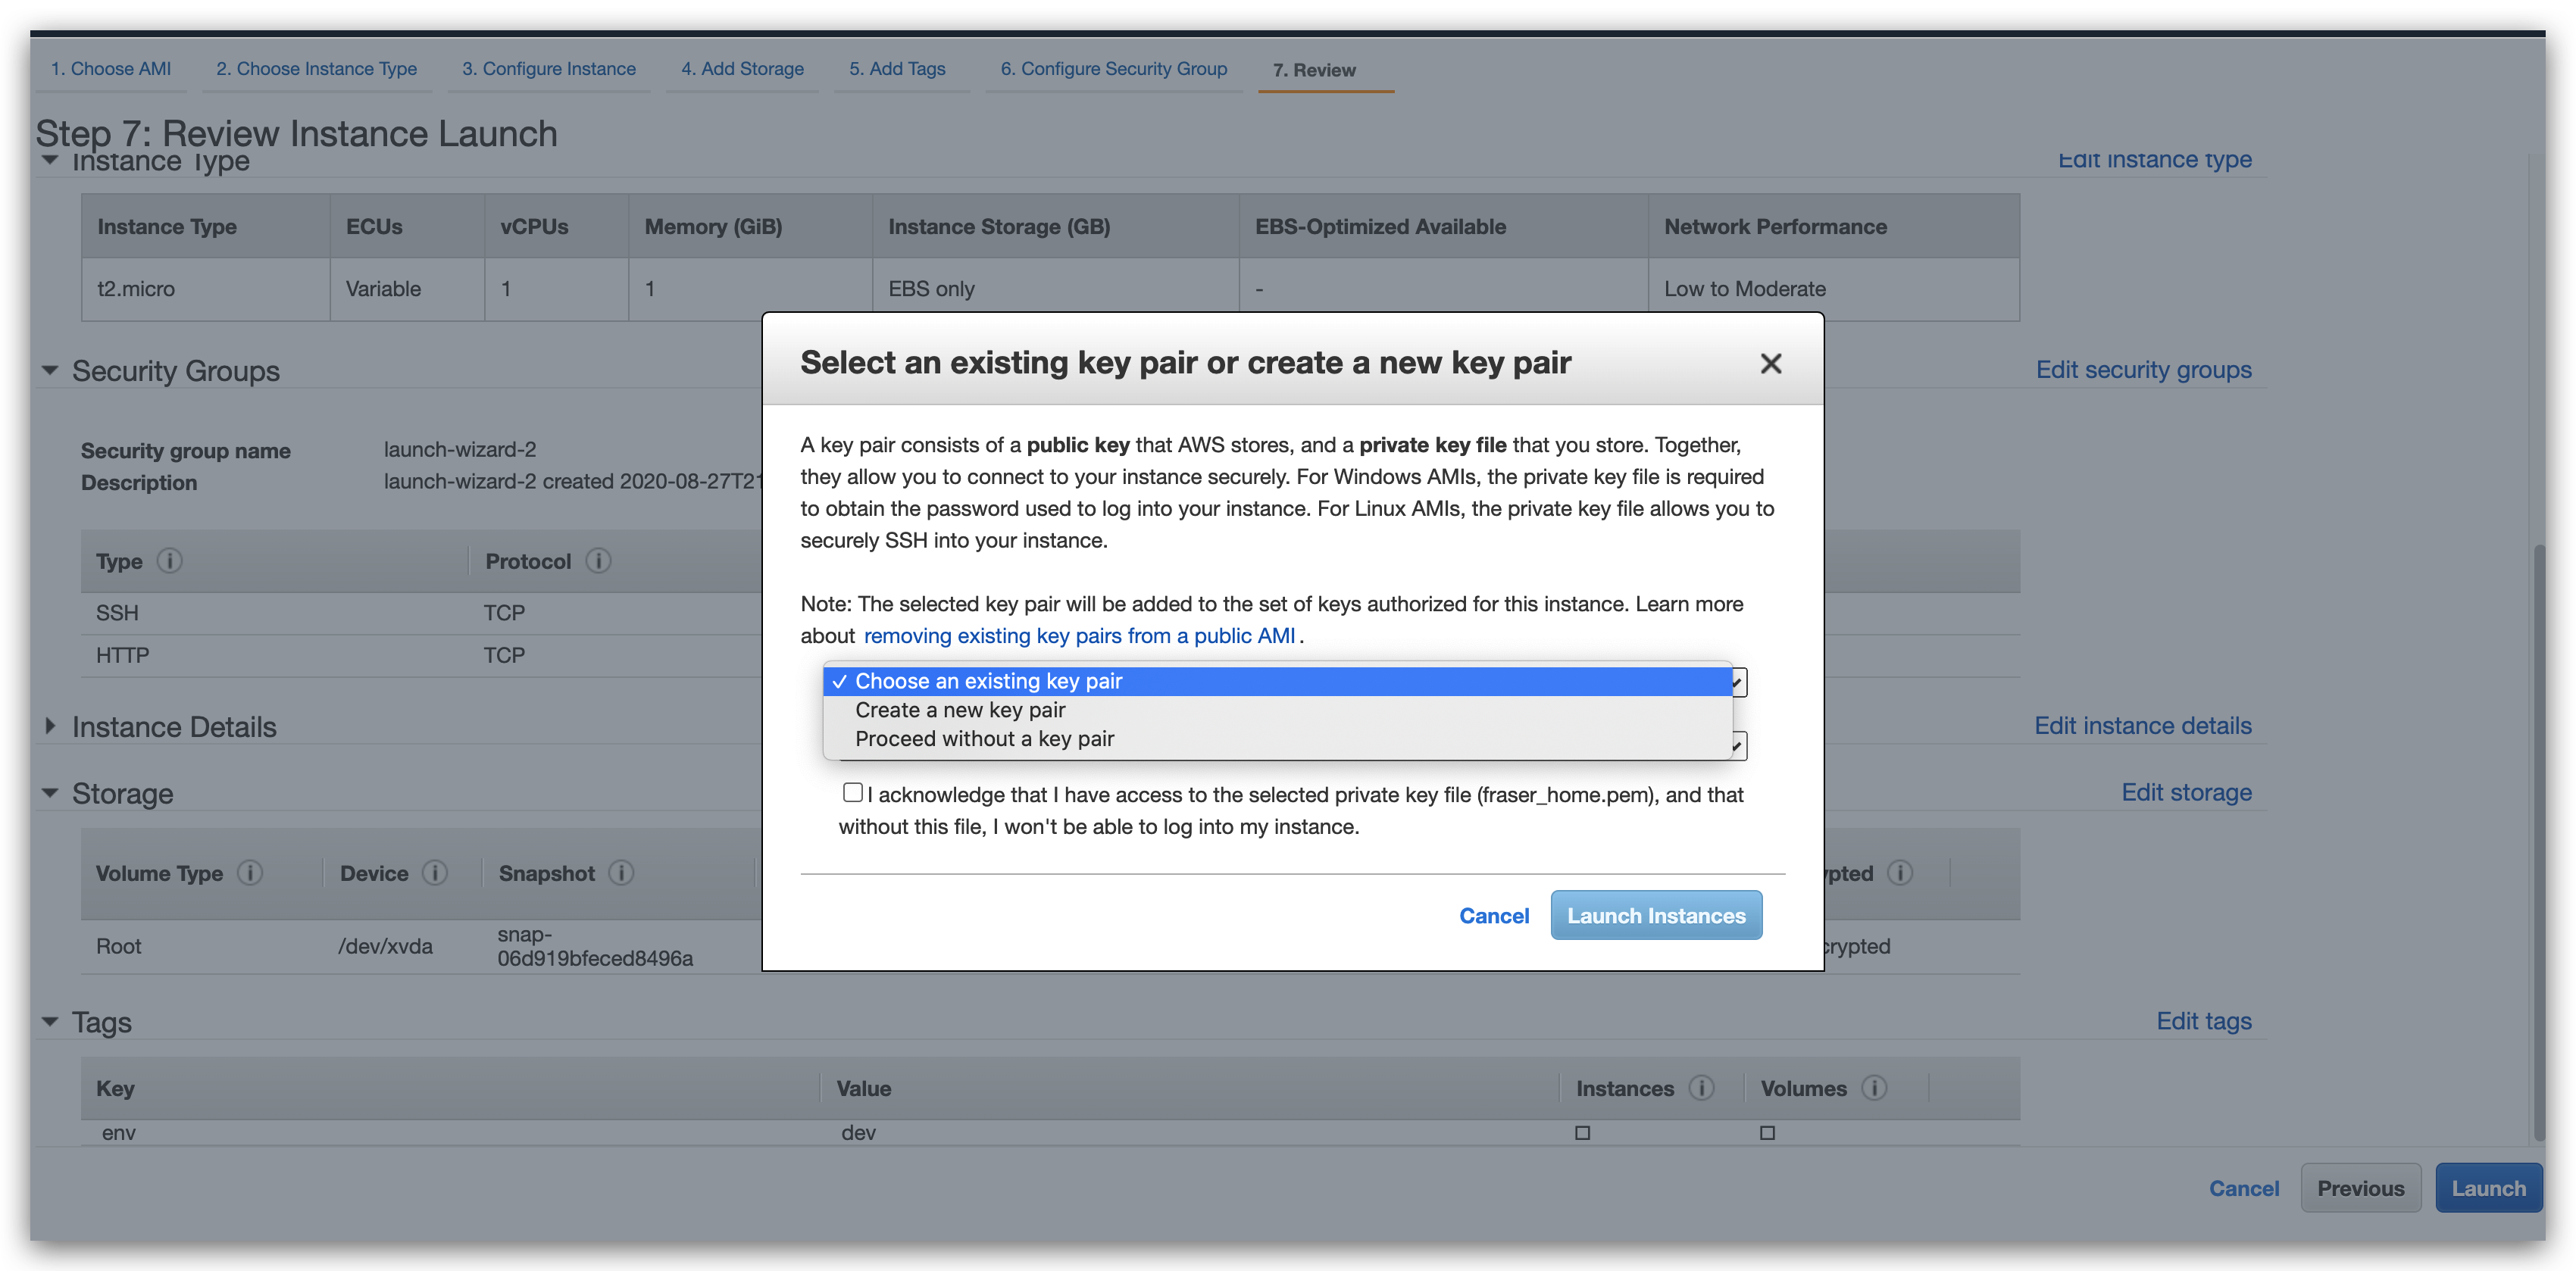Switch to the Configure Security Group tab
The image size is (2576, 1271).
coord(1111,69)
